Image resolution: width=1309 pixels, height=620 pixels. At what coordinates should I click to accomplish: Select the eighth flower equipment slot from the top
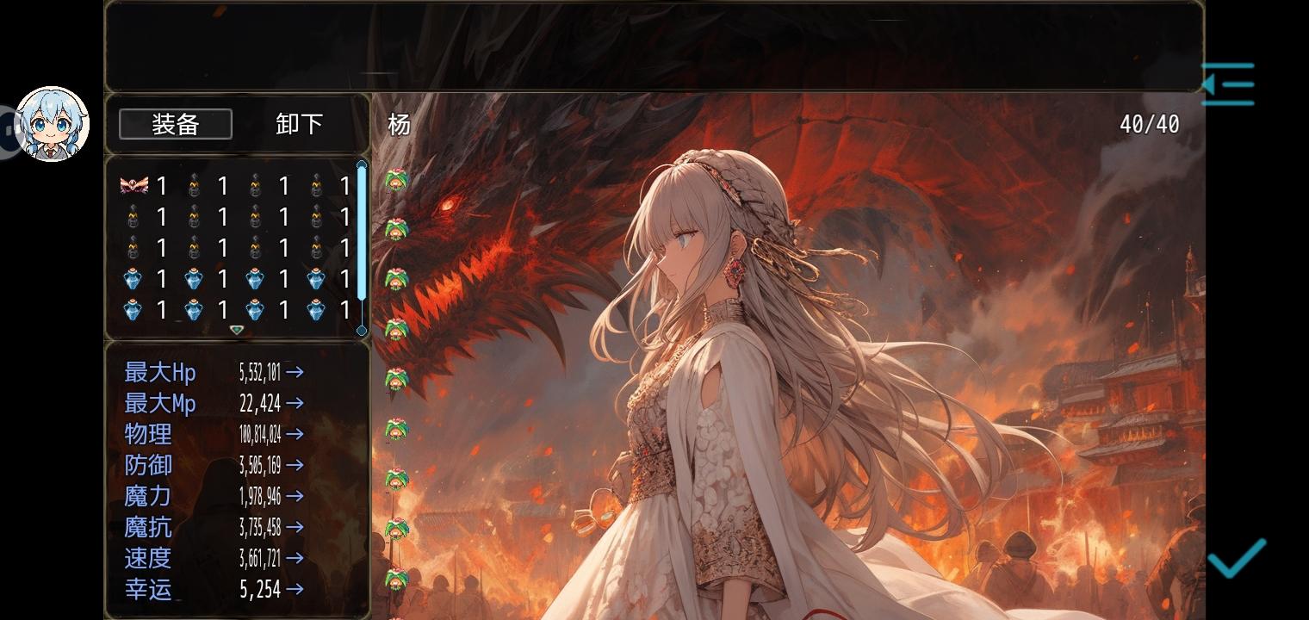point(396,530)
